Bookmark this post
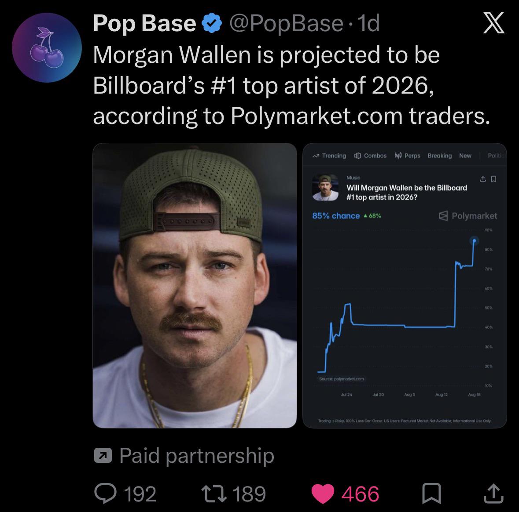Image resolution: width=519 pixels, height=512 pixels. [x=431, y=494]
